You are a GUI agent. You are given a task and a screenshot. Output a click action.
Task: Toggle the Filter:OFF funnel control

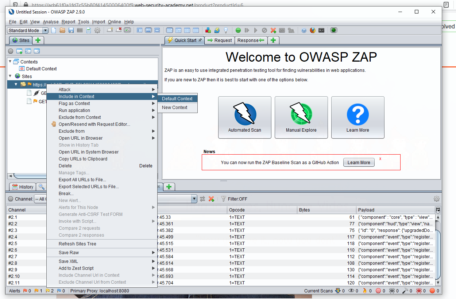pos(234,199)
